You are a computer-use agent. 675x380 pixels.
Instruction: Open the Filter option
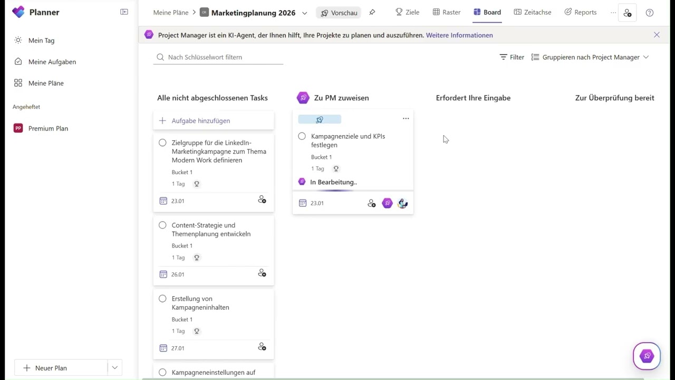click(x=512, y=57)
